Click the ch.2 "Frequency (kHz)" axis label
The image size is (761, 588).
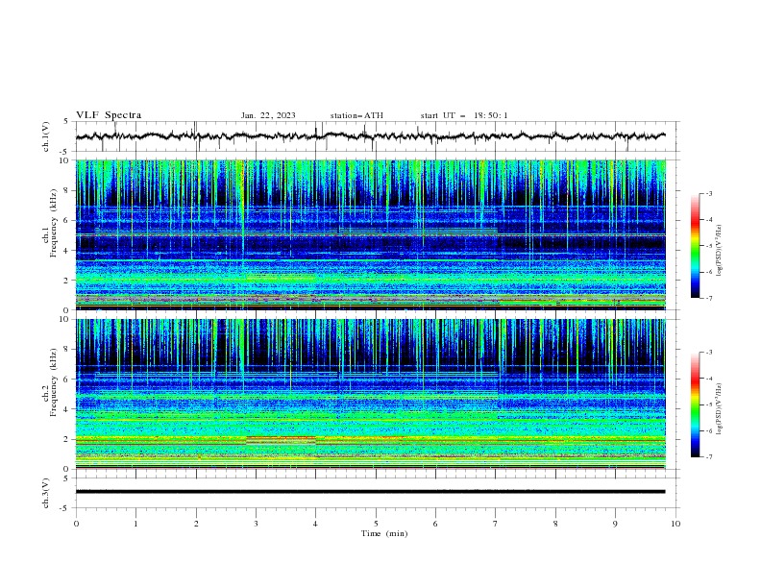(x=54, y=381)
